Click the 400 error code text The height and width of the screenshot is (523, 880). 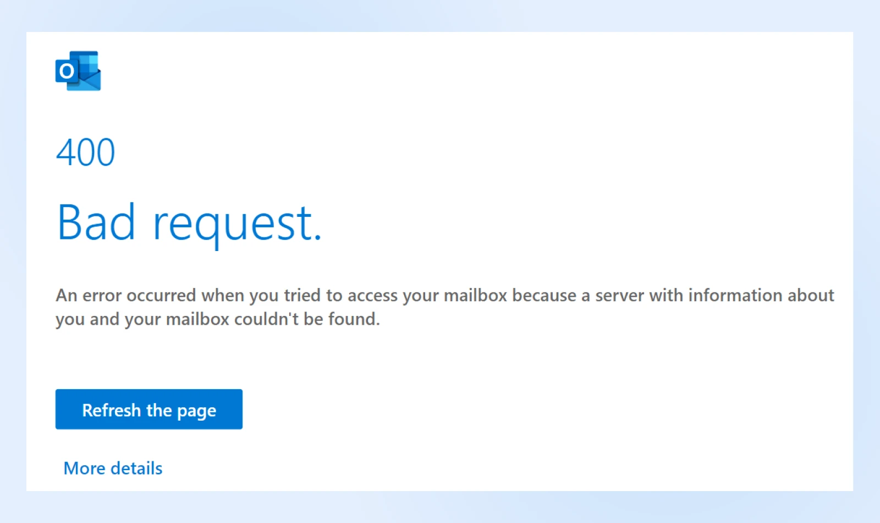pyautogui.click(x=86, y=152)
